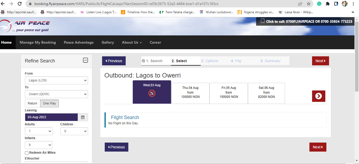
Task: Go back with browser back arrow
Action: coord(3,4)
